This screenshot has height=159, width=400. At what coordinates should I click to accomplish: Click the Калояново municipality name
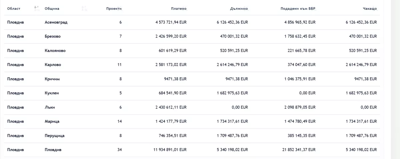coord(55,51)
